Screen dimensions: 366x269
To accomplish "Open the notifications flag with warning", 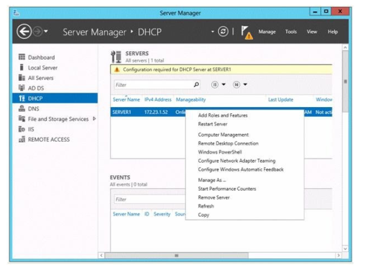I will click(x=247, y=32).
